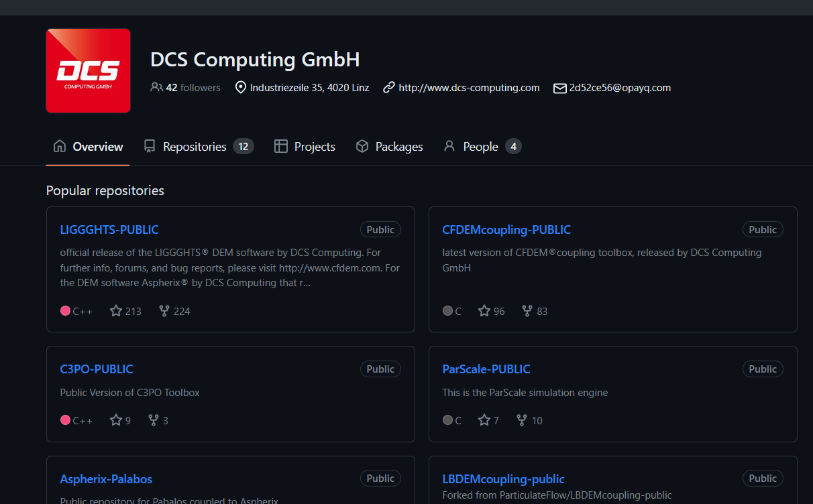
Task: Click the Public Version of C3PO Toolbox description
Action: click(130, 393)
